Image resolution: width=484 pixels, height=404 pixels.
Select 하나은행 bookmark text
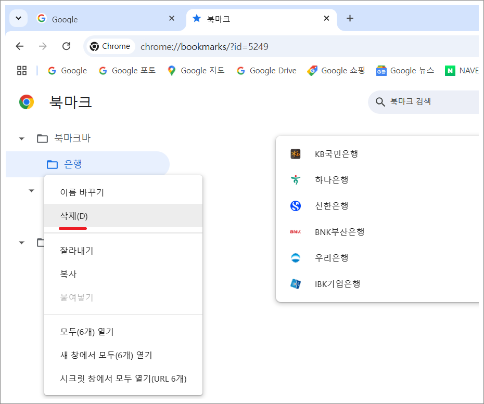click(332, 180)
